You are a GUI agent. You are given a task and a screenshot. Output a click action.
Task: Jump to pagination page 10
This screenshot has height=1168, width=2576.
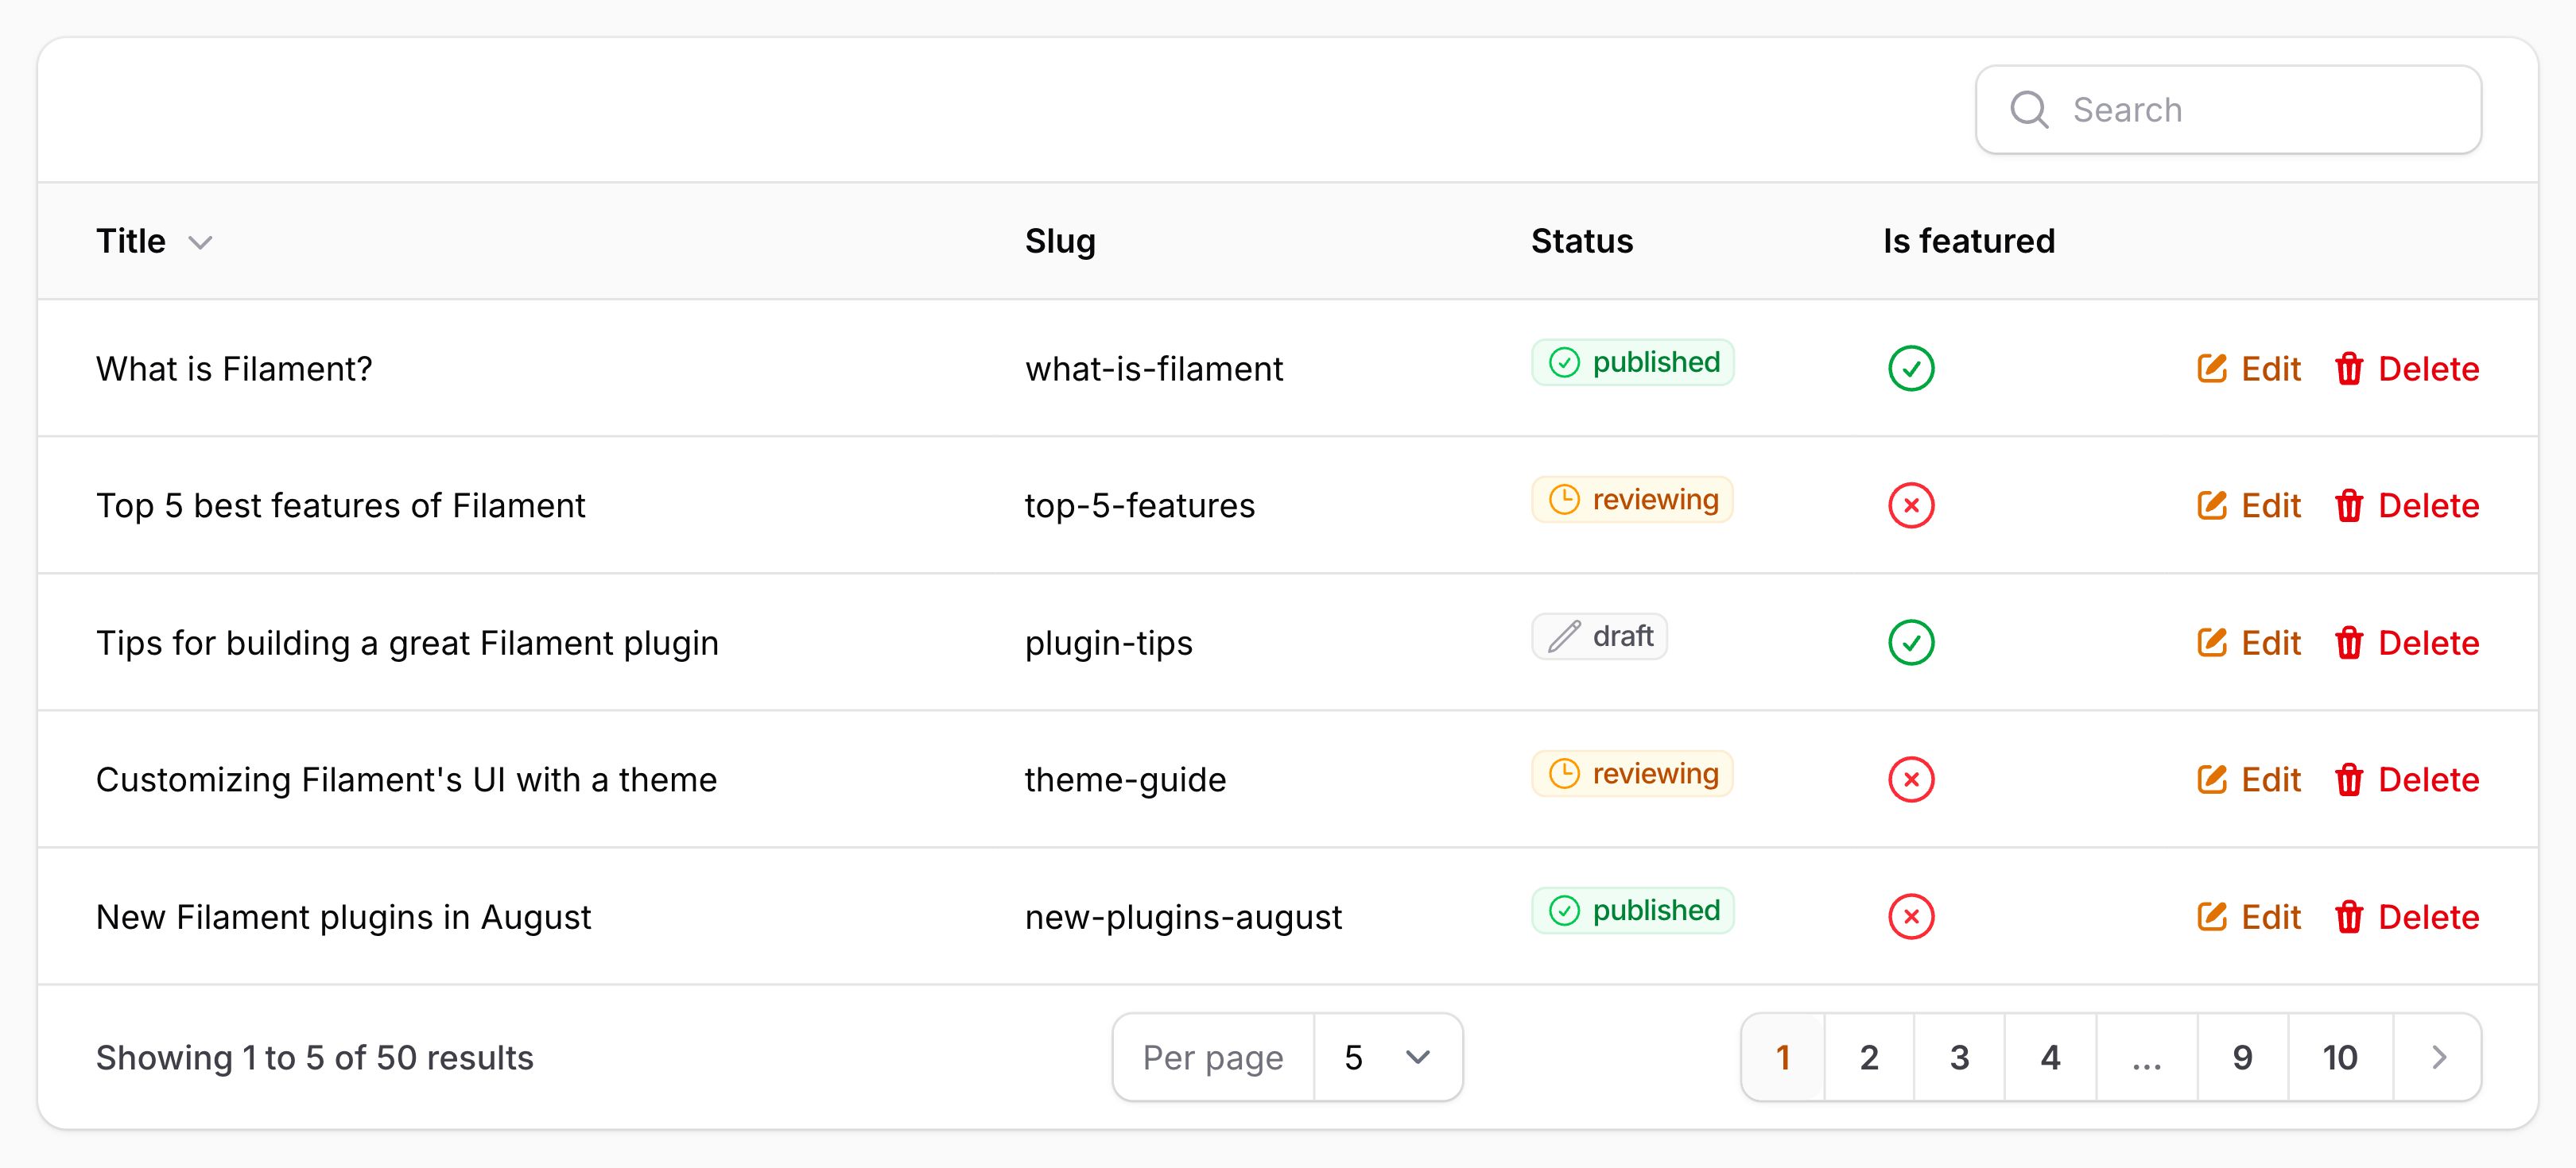2340,1057
